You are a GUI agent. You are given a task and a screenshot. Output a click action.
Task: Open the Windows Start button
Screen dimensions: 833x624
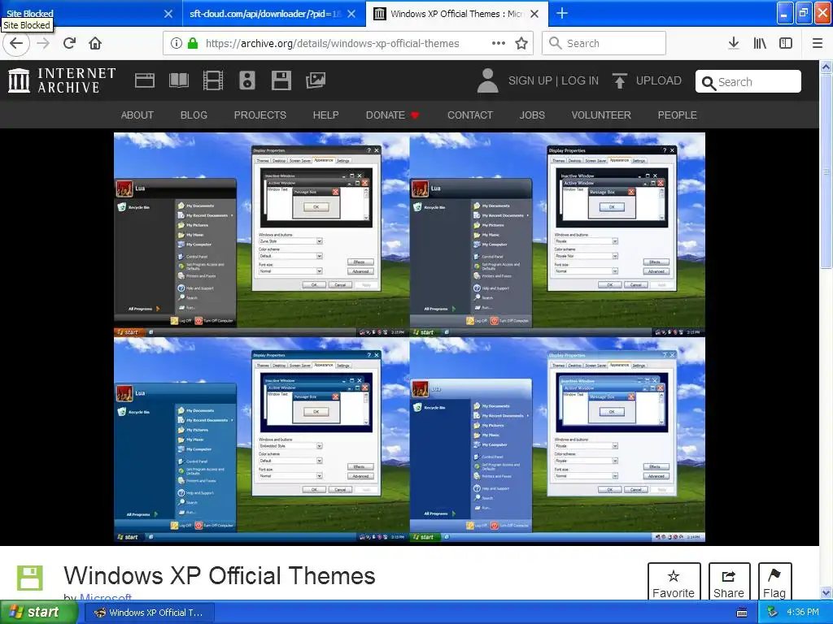click(38, 613)
